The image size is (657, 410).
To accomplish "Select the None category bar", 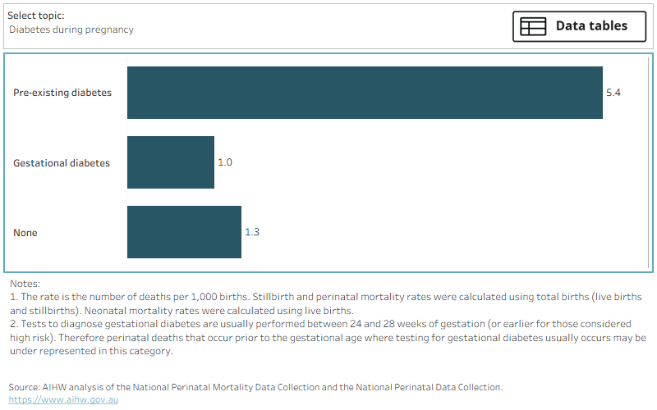I will tap(184, 232).
